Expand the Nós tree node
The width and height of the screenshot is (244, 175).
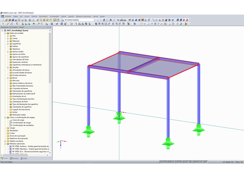tap(8, 36)
